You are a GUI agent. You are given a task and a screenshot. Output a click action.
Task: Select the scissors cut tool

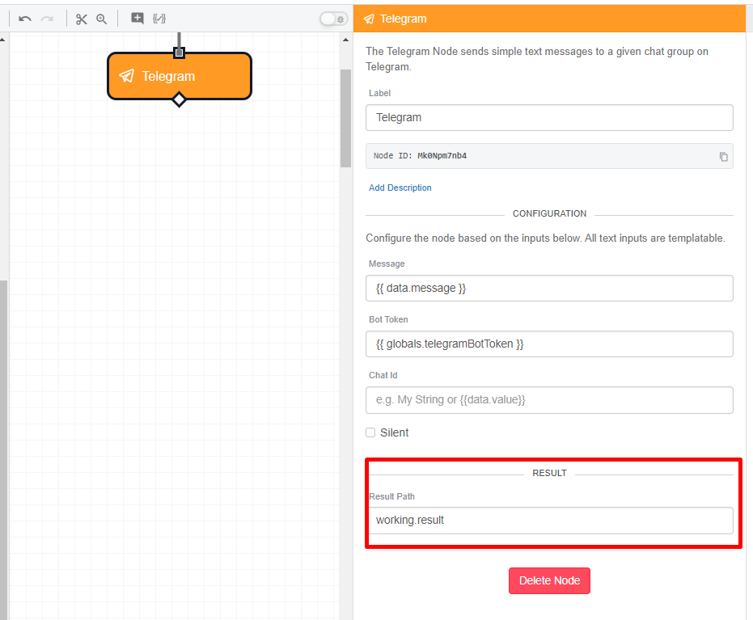pyautogui.click(x=81, y=19)
